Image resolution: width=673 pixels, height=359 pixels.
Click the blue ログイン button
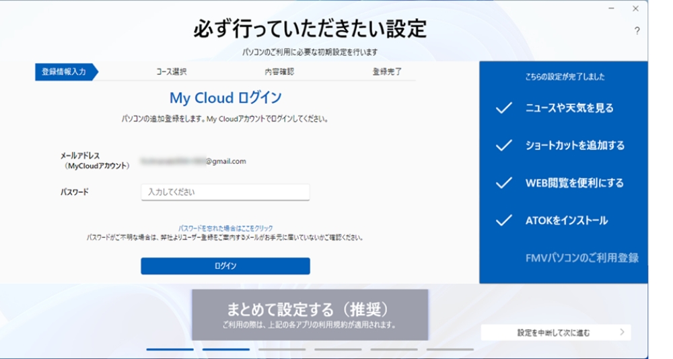point(225,266)
